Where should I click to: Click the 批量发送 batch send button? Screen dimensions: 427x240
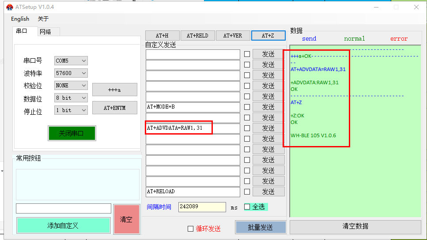261,227
